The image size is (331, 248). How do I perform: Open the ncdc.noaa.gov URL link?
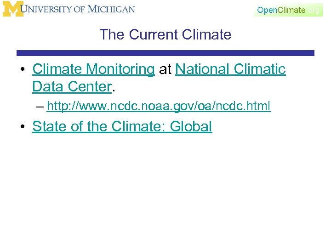159,107
